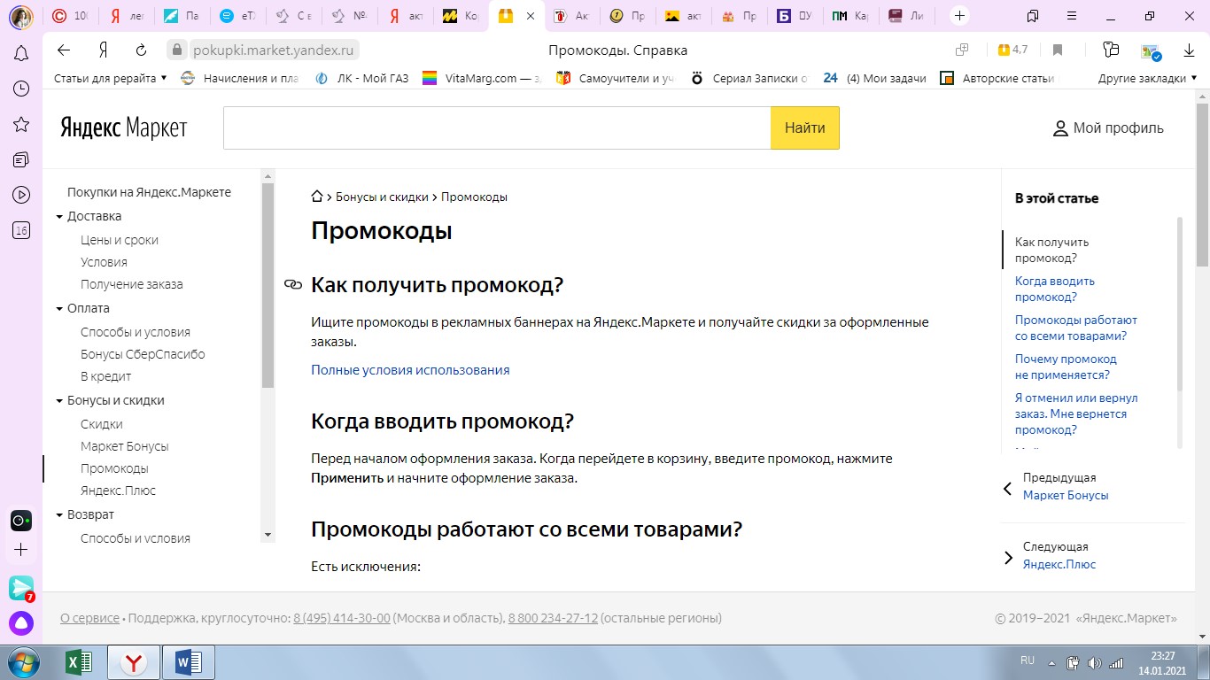
Task: Open browser downloads arrow
Action: click(1190, 50)
